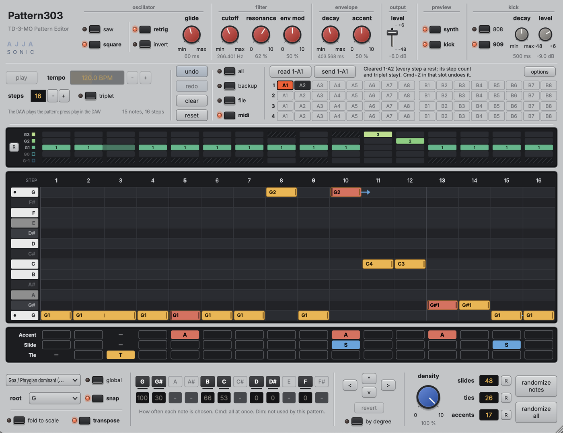The width and height of the screenshot is (563, 433).
Task: Toggle the synth preview switch
Action: [x=435, y=29]
